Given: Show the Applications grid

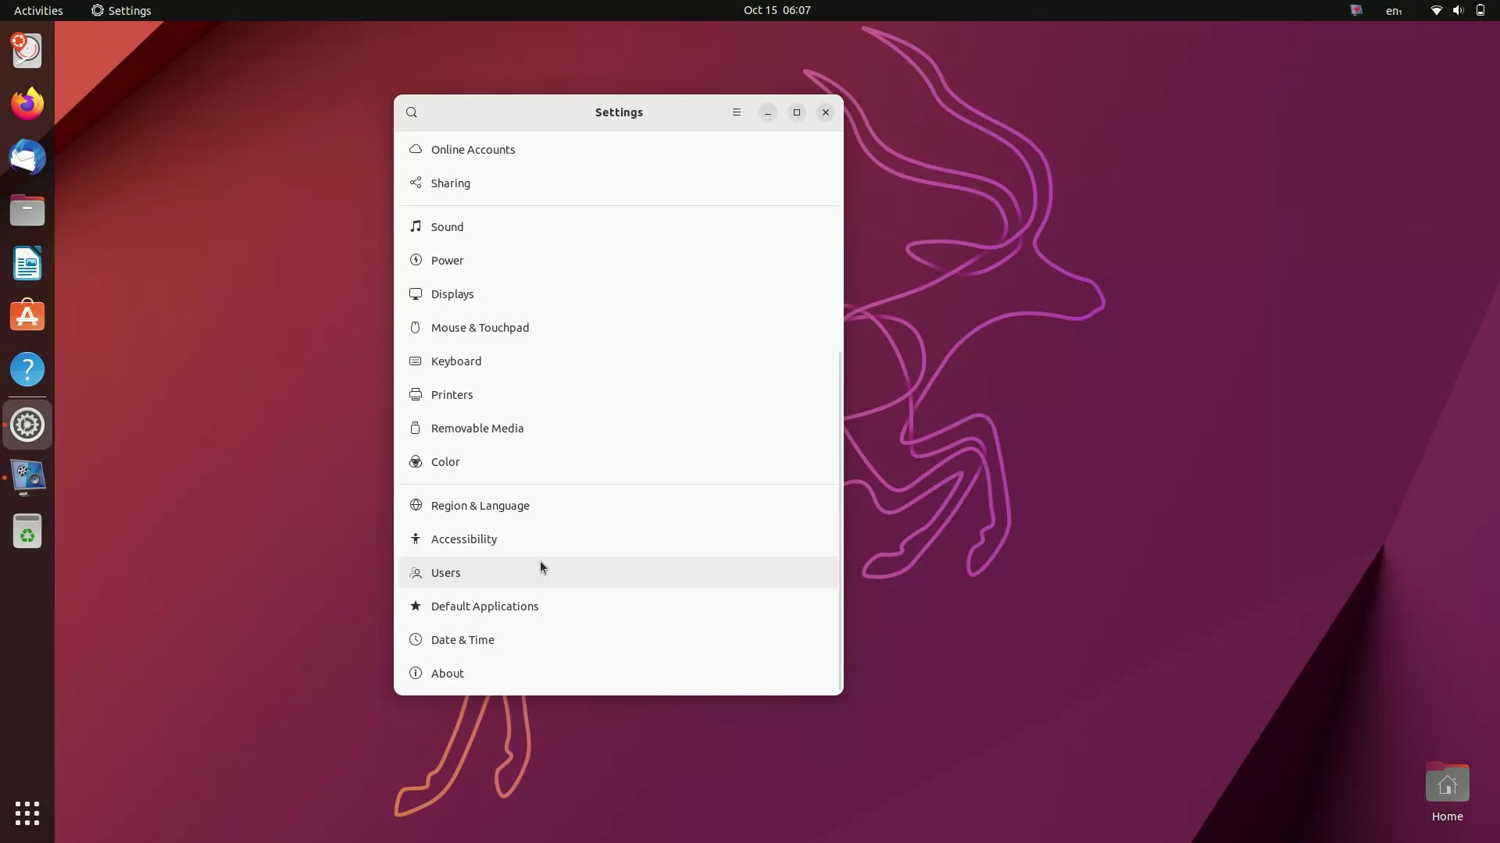Looking at the screenshot, I should [x=27, y=813].
